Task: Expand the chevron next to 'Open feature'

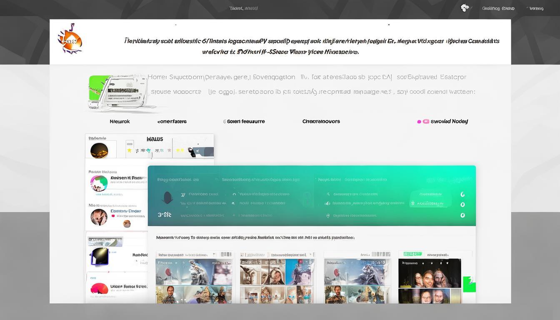Action: point(225,121)
